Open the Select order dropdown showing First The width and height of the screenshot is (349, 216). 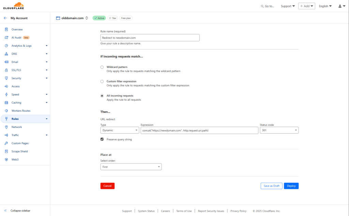tap(131, 167)
